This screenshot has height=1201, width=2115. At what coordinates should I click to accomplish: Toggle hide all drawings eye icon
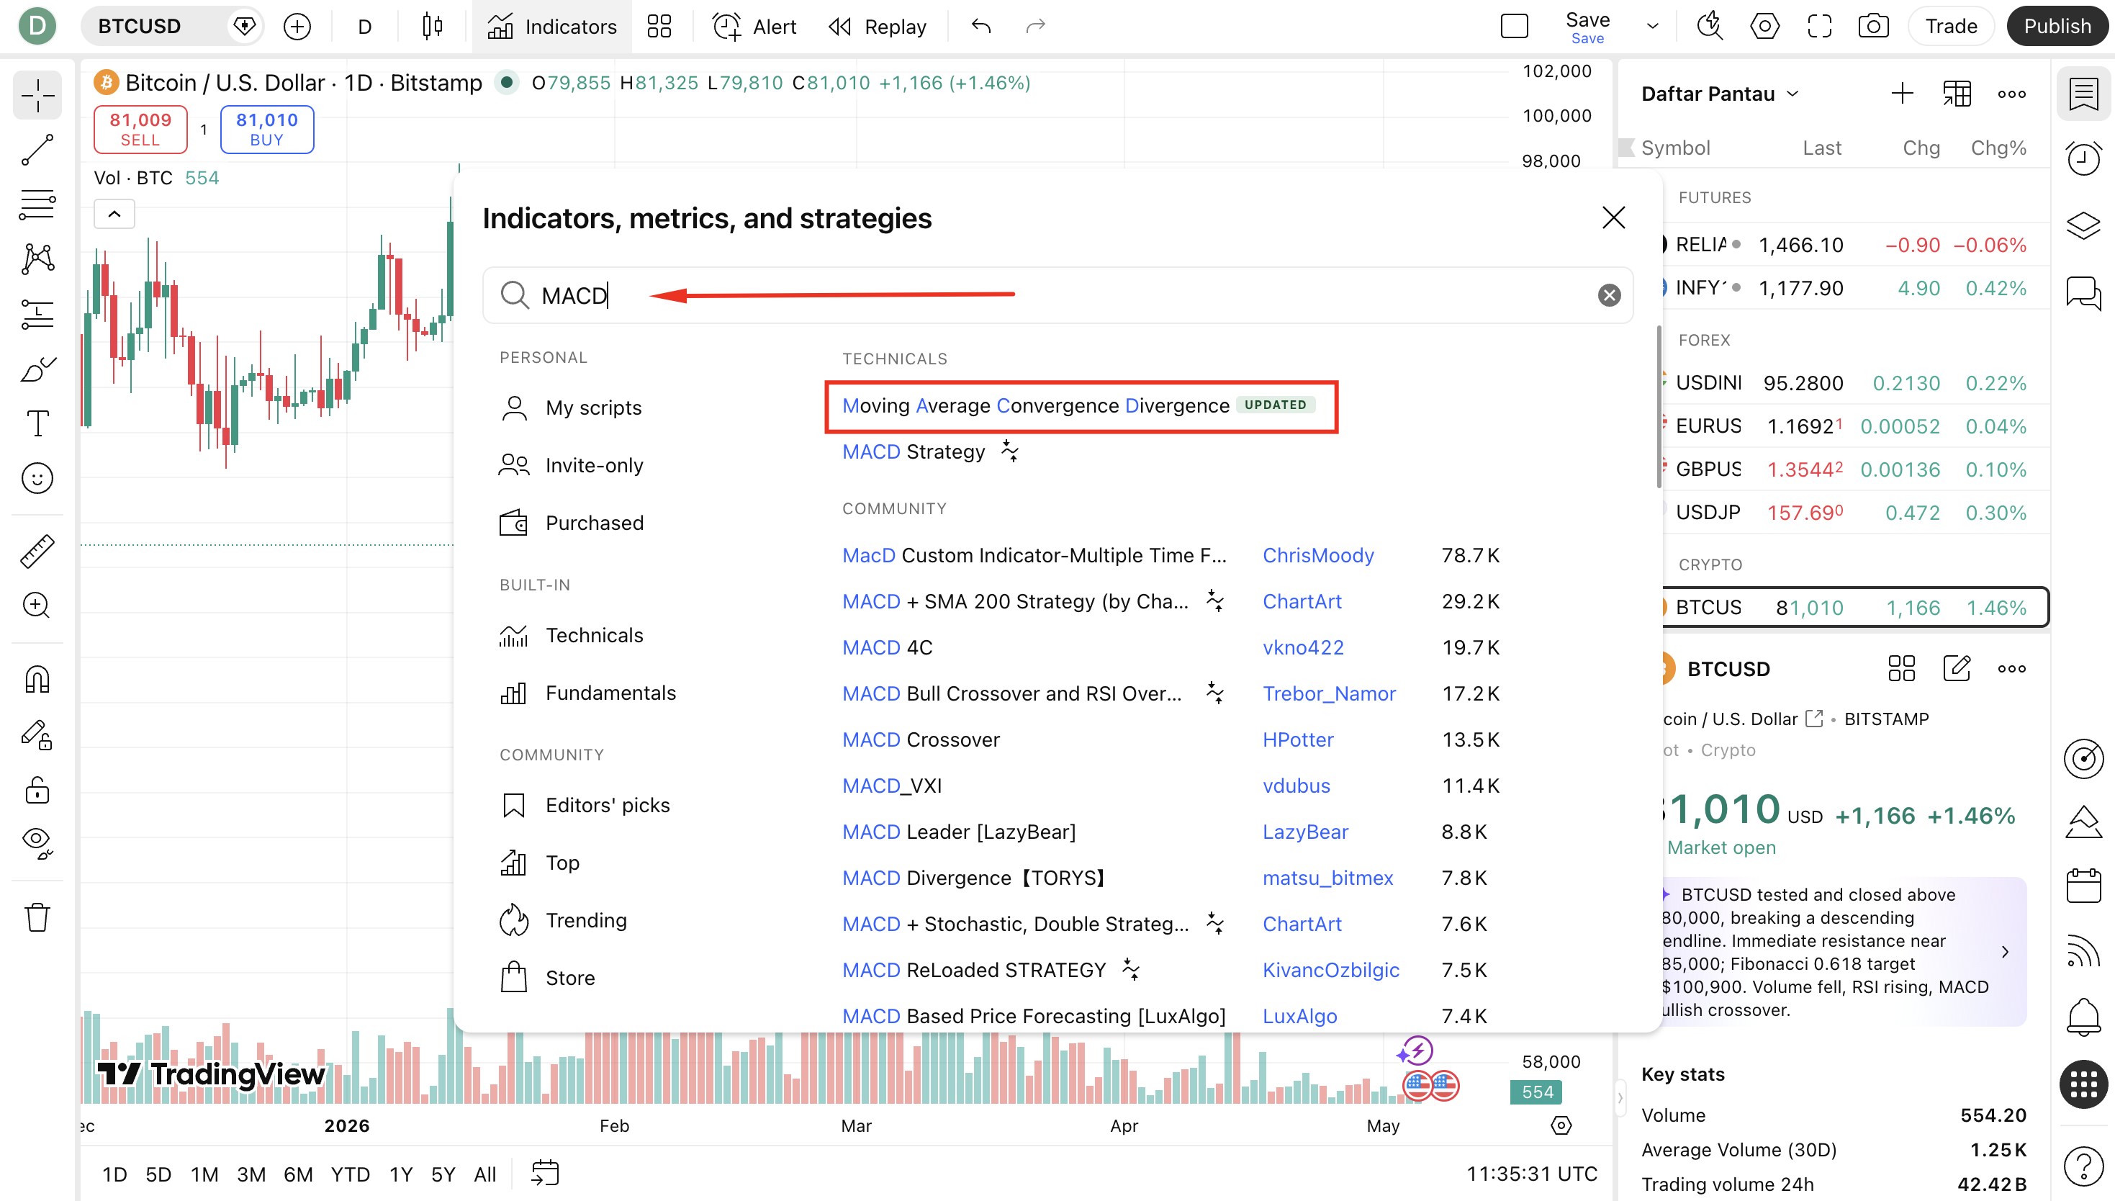coord(37,843)
